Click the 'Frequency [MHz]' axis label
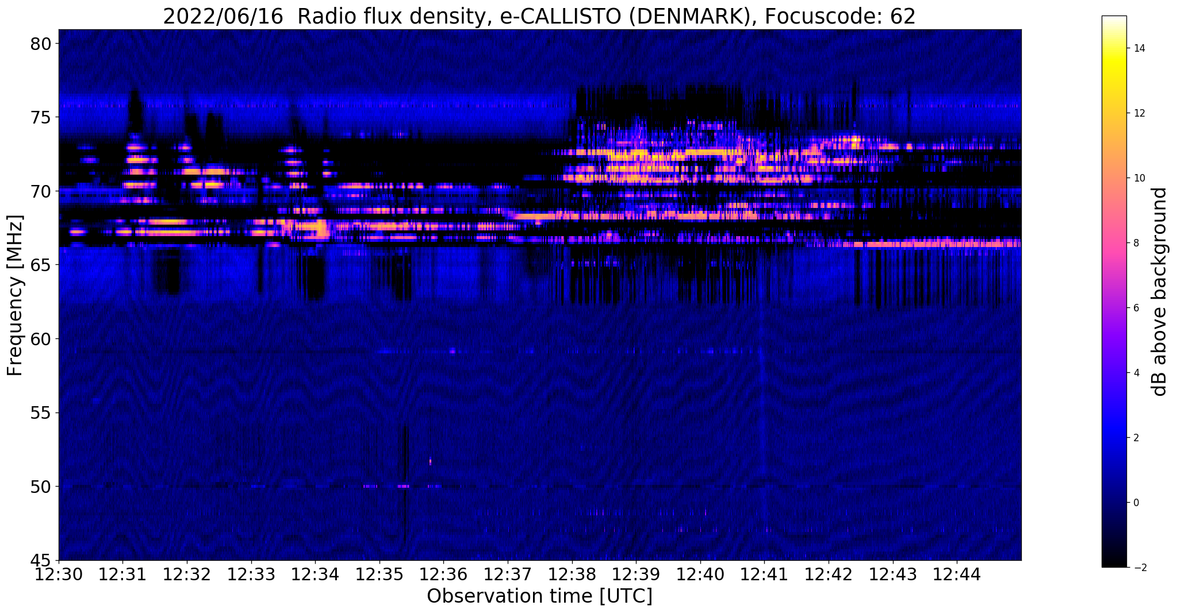 [x=15, y=295]
